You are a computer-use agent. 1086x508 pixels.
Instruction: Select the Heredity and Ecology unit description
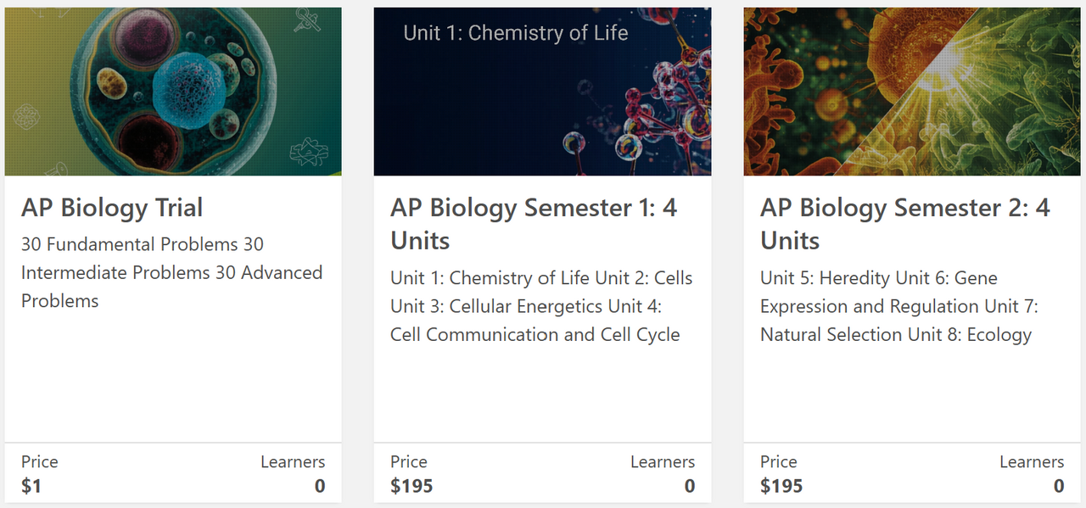[899, 306]
